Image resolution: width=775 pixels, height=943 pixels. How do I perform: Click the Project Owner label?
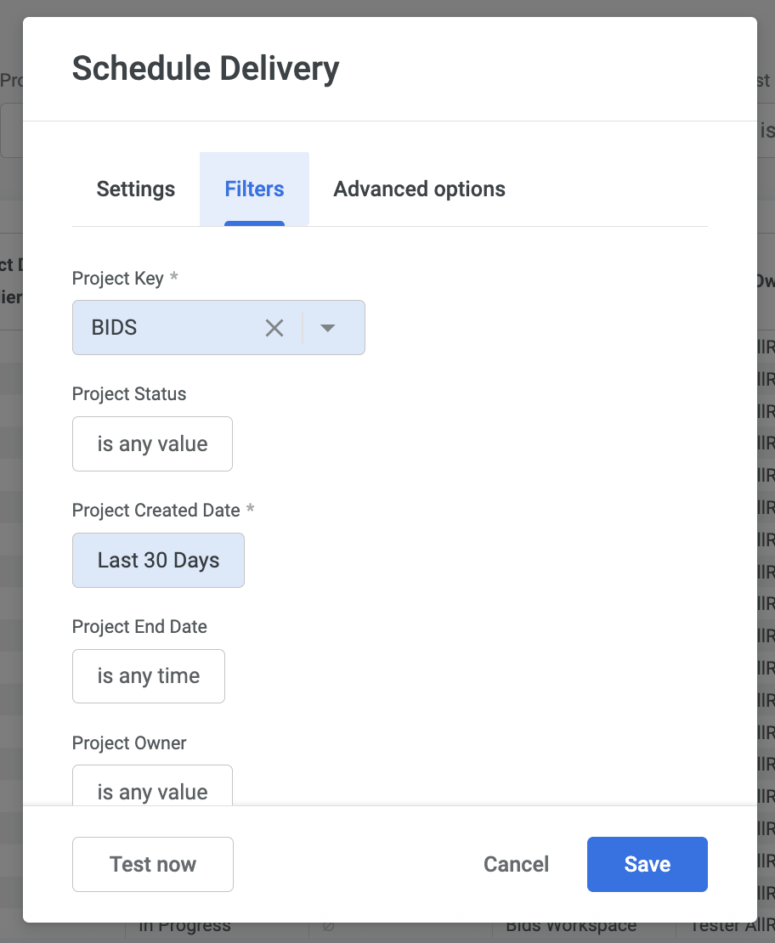coord(129,743)
